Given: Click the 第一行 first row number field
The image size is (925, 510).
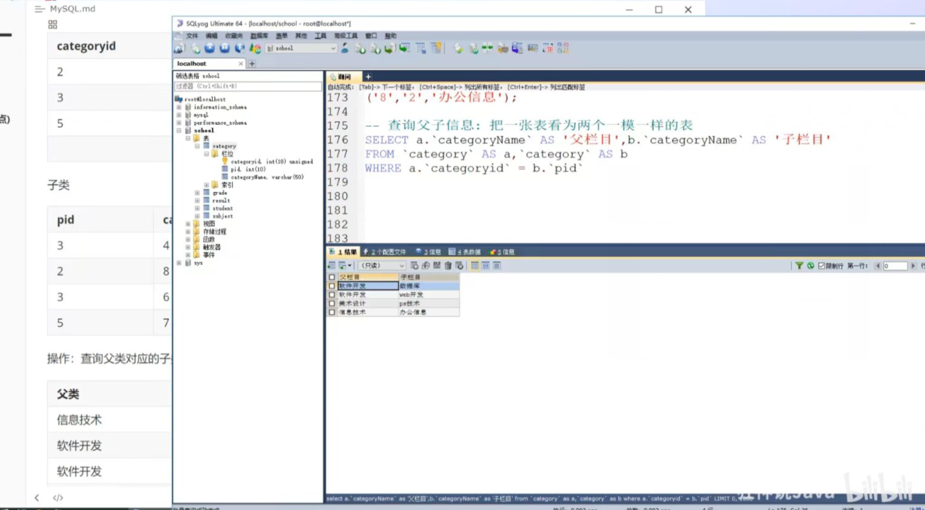Looking at the screenshot, I should click(x=895, y=266).
